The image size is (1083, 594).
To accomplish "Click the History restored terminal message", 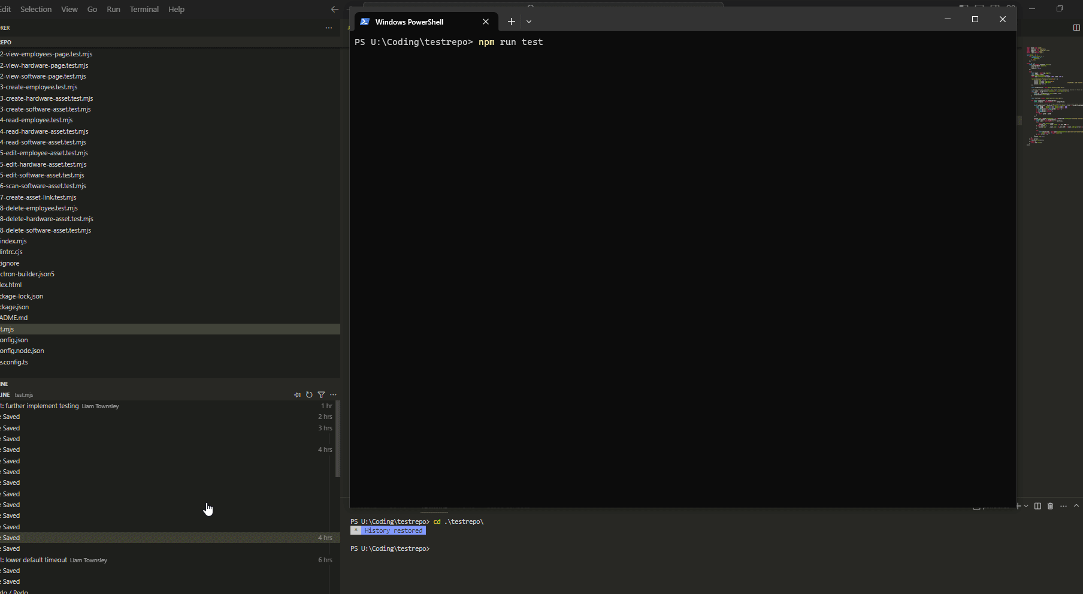I will click(x=388, y=530).
